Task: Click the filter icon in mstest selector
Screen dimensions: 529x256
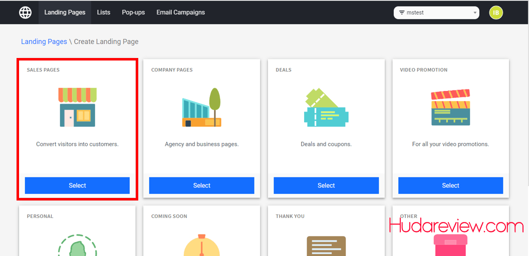Action: pyautogui.click(x=402, y=12)
